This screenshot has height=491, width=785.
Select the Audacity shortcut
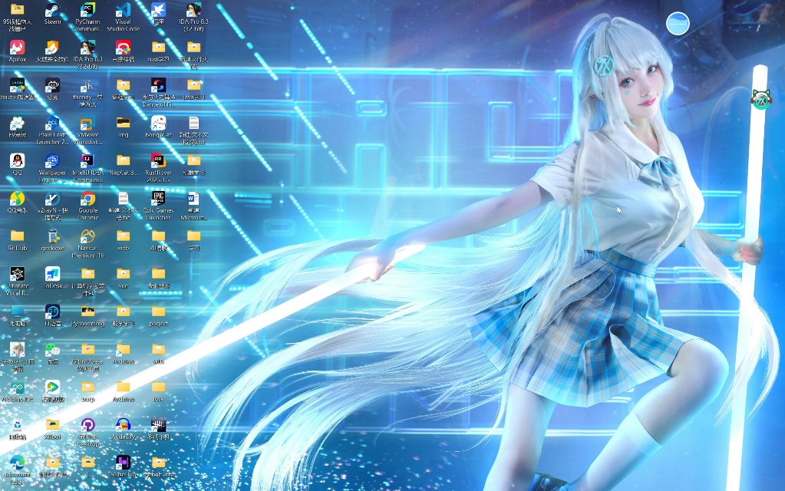123,425
